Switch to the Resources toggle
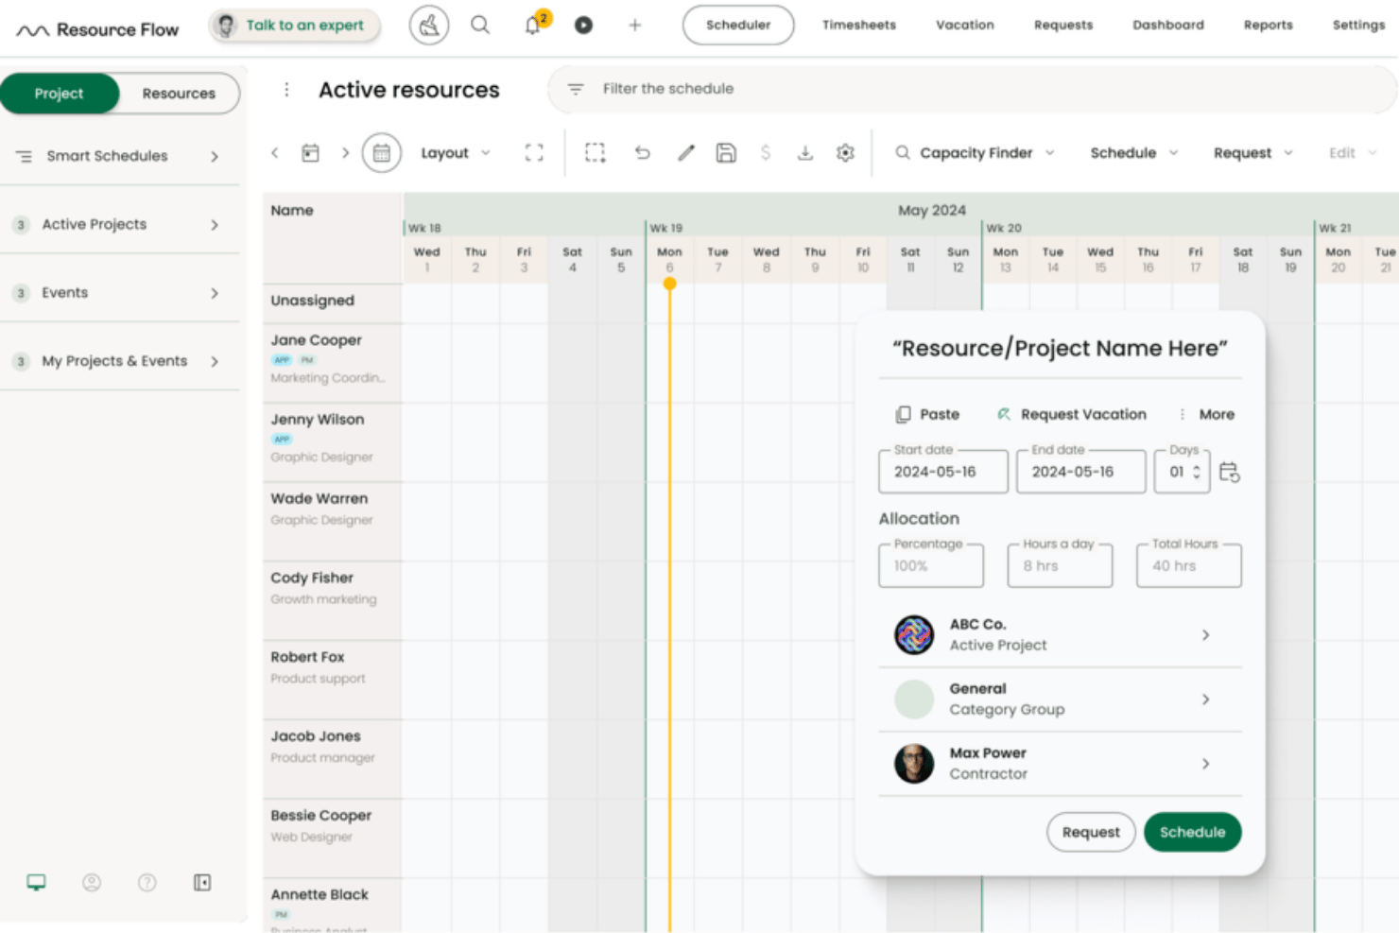The image size is (1399, 933). (x=179, y=94)
